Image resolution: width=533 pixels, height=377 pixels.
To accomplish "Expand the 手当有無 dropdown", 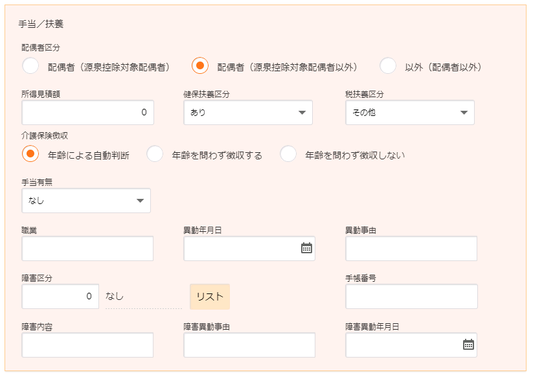I will click(86, 201).
